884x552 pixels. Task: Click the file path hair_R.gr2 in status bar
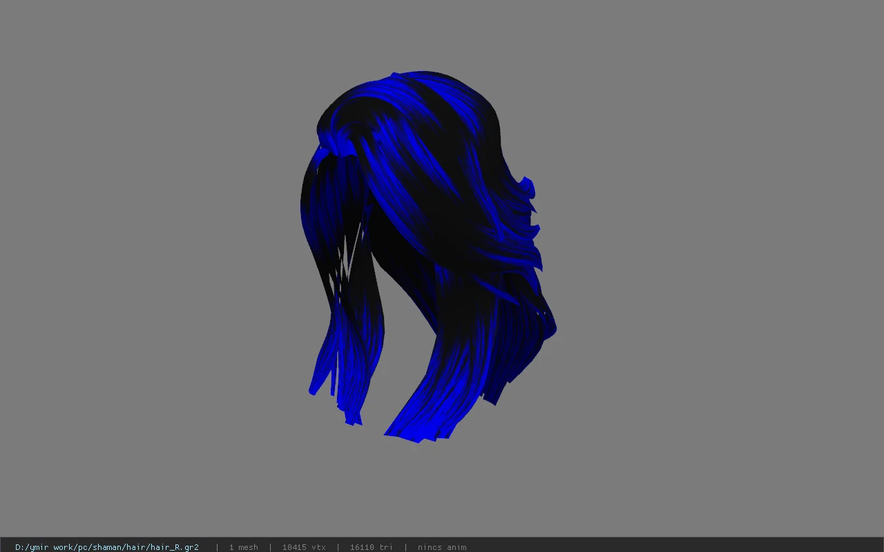pos(107,547)
